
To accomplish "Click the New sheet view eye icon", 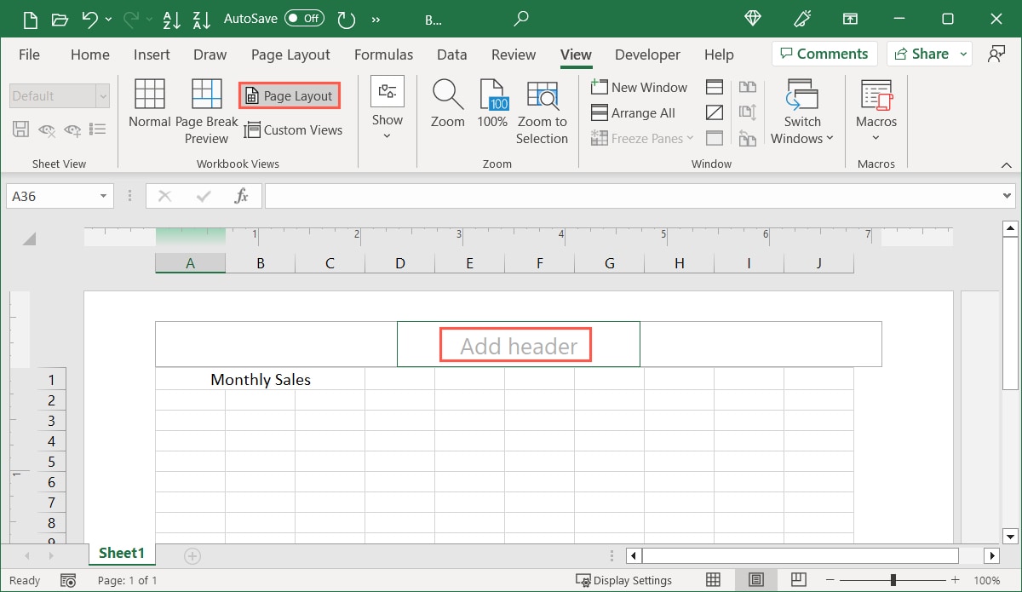I will (x=72, y=129).
